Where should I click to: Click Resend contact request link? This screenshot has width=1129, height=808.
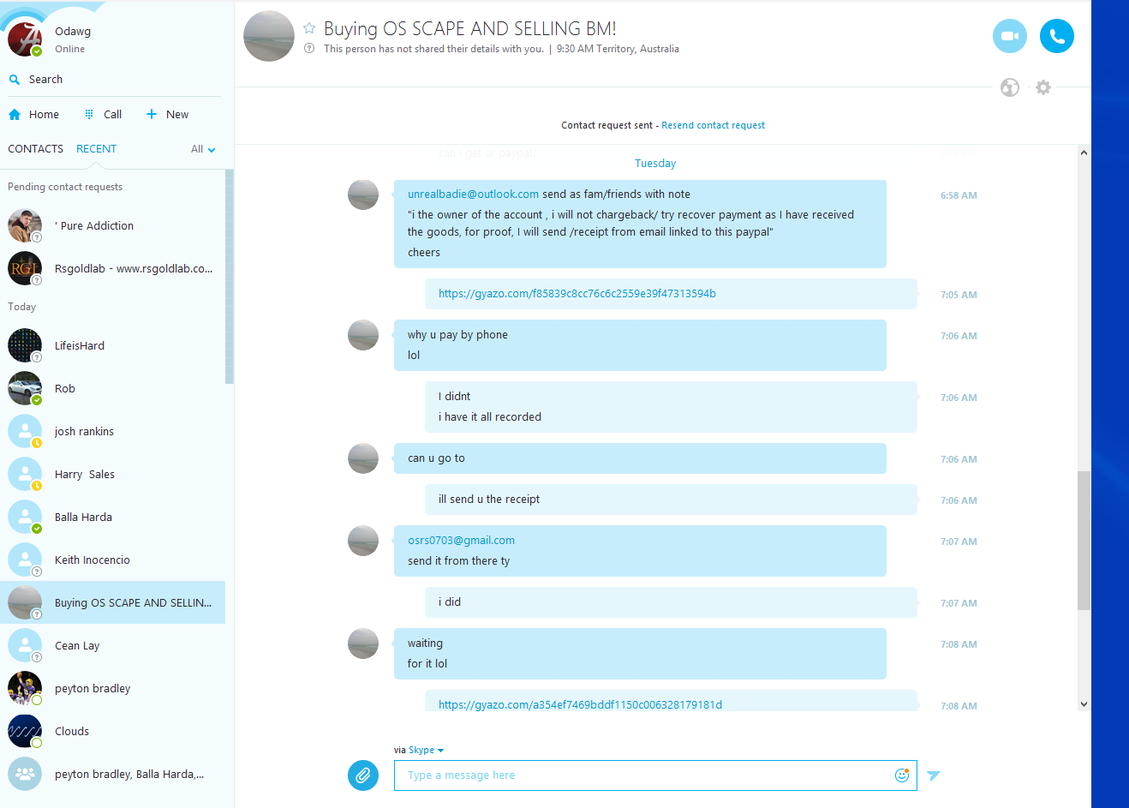[713, 125]
